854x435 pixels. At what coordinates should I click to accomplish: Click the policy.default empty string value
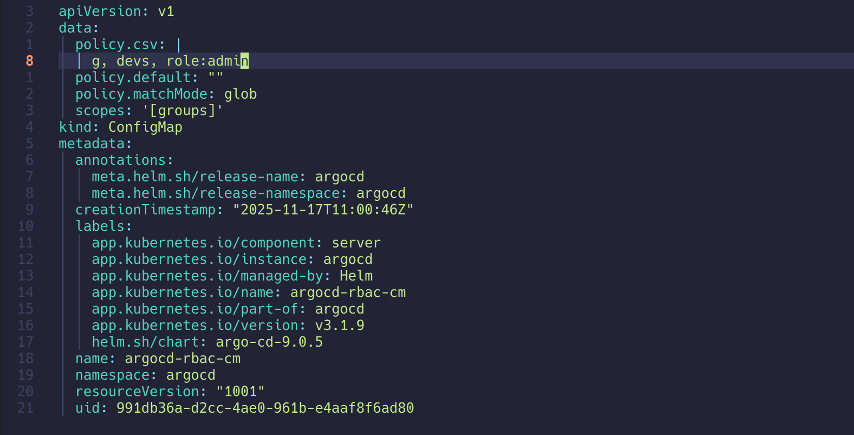coord(216,76)
